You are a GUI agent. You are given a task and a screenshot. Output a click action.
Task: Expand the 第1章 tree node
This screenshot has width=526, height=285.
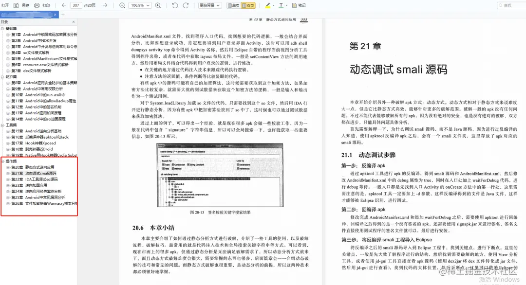point(8,35)
